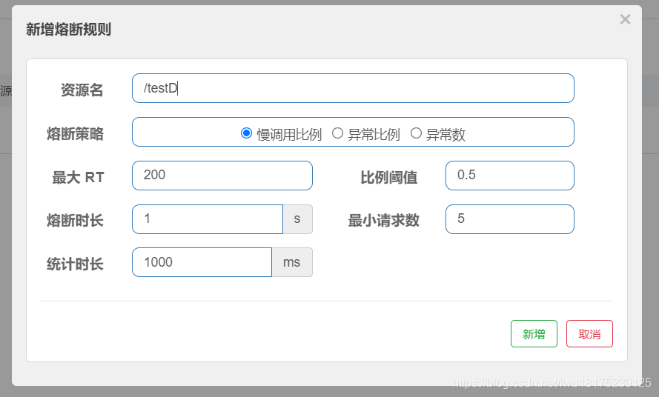Click the 资源名 input containing /testD
The height and width of the screenshot is (397, 659).
click(x=353, y=88)
